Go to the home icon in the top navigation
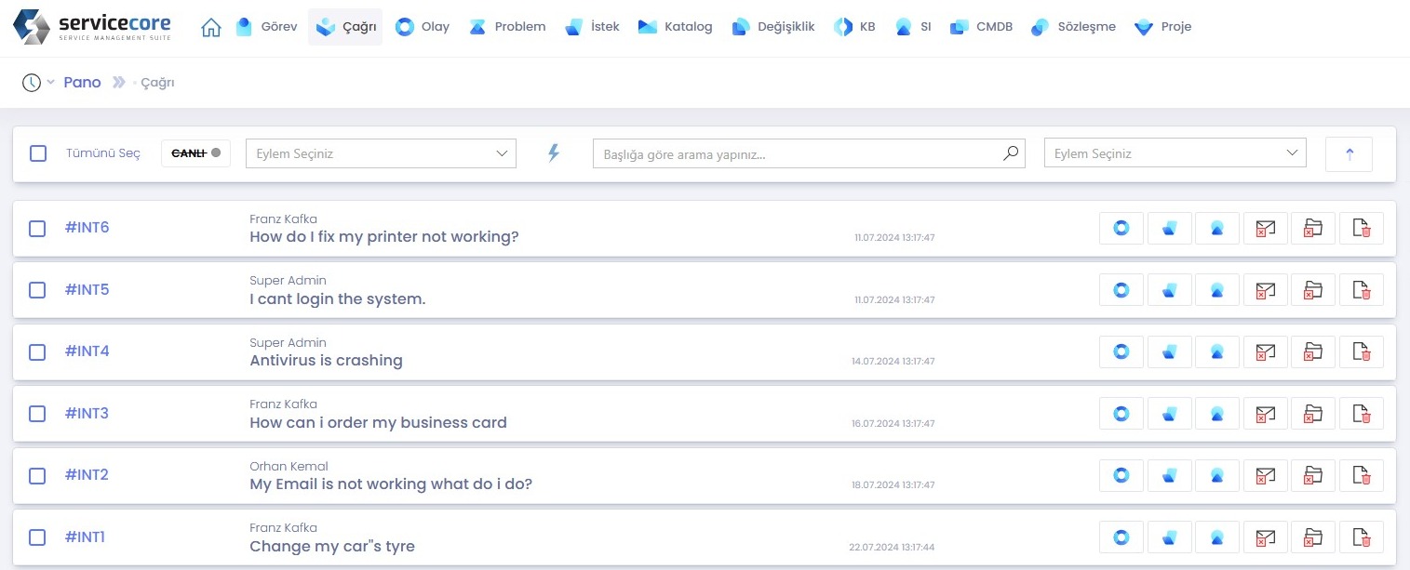The image size is (1410, 570). pyautogui.click(x=211, y=27)
